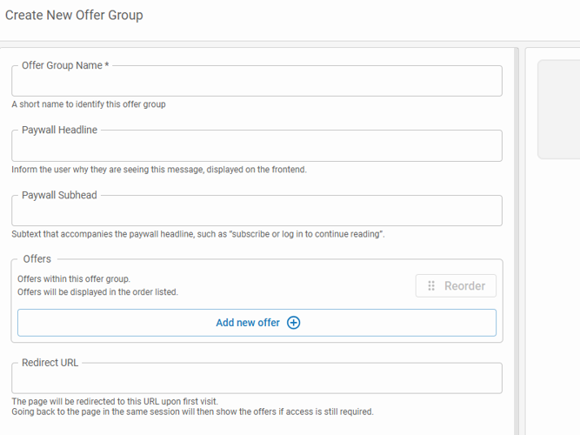Focus the Offer Group Name input field

pyautogui.click(x=257, y=83)
